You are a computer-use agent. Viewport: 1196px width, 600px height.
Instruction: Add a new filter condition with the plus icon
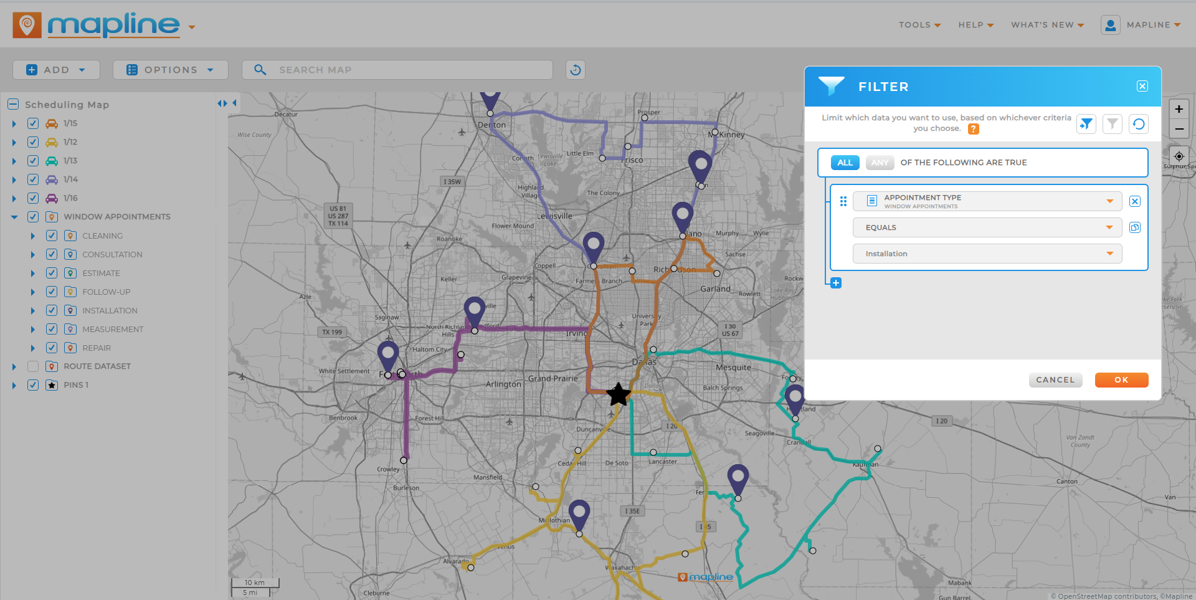[835, 282]
